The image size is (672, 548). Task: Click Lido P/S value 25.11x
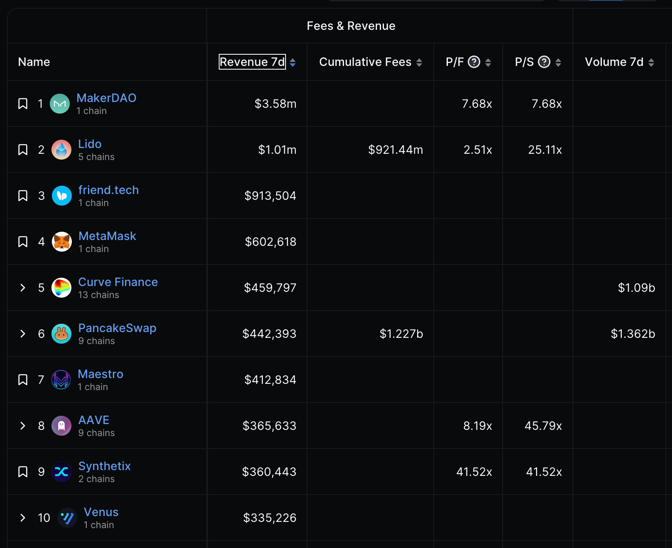click(545, 150)
